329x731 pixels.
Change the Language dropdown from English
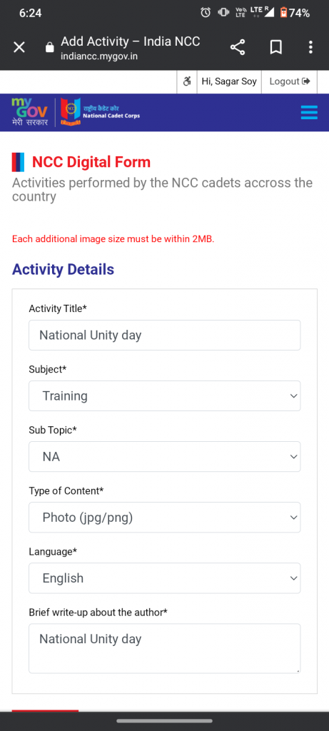(164, 578)
